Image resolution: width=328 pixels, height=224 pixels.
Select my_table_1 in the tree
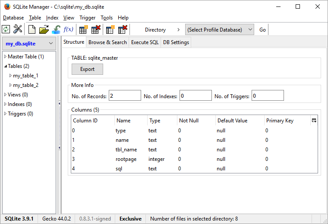25,76
